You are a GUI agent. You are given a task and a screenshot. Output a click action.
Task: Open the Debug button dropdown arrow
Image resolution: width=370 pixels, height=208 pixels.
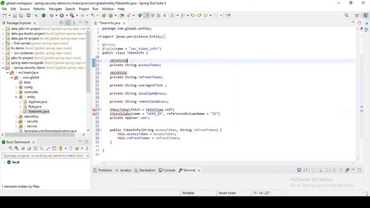coord(56,16)
